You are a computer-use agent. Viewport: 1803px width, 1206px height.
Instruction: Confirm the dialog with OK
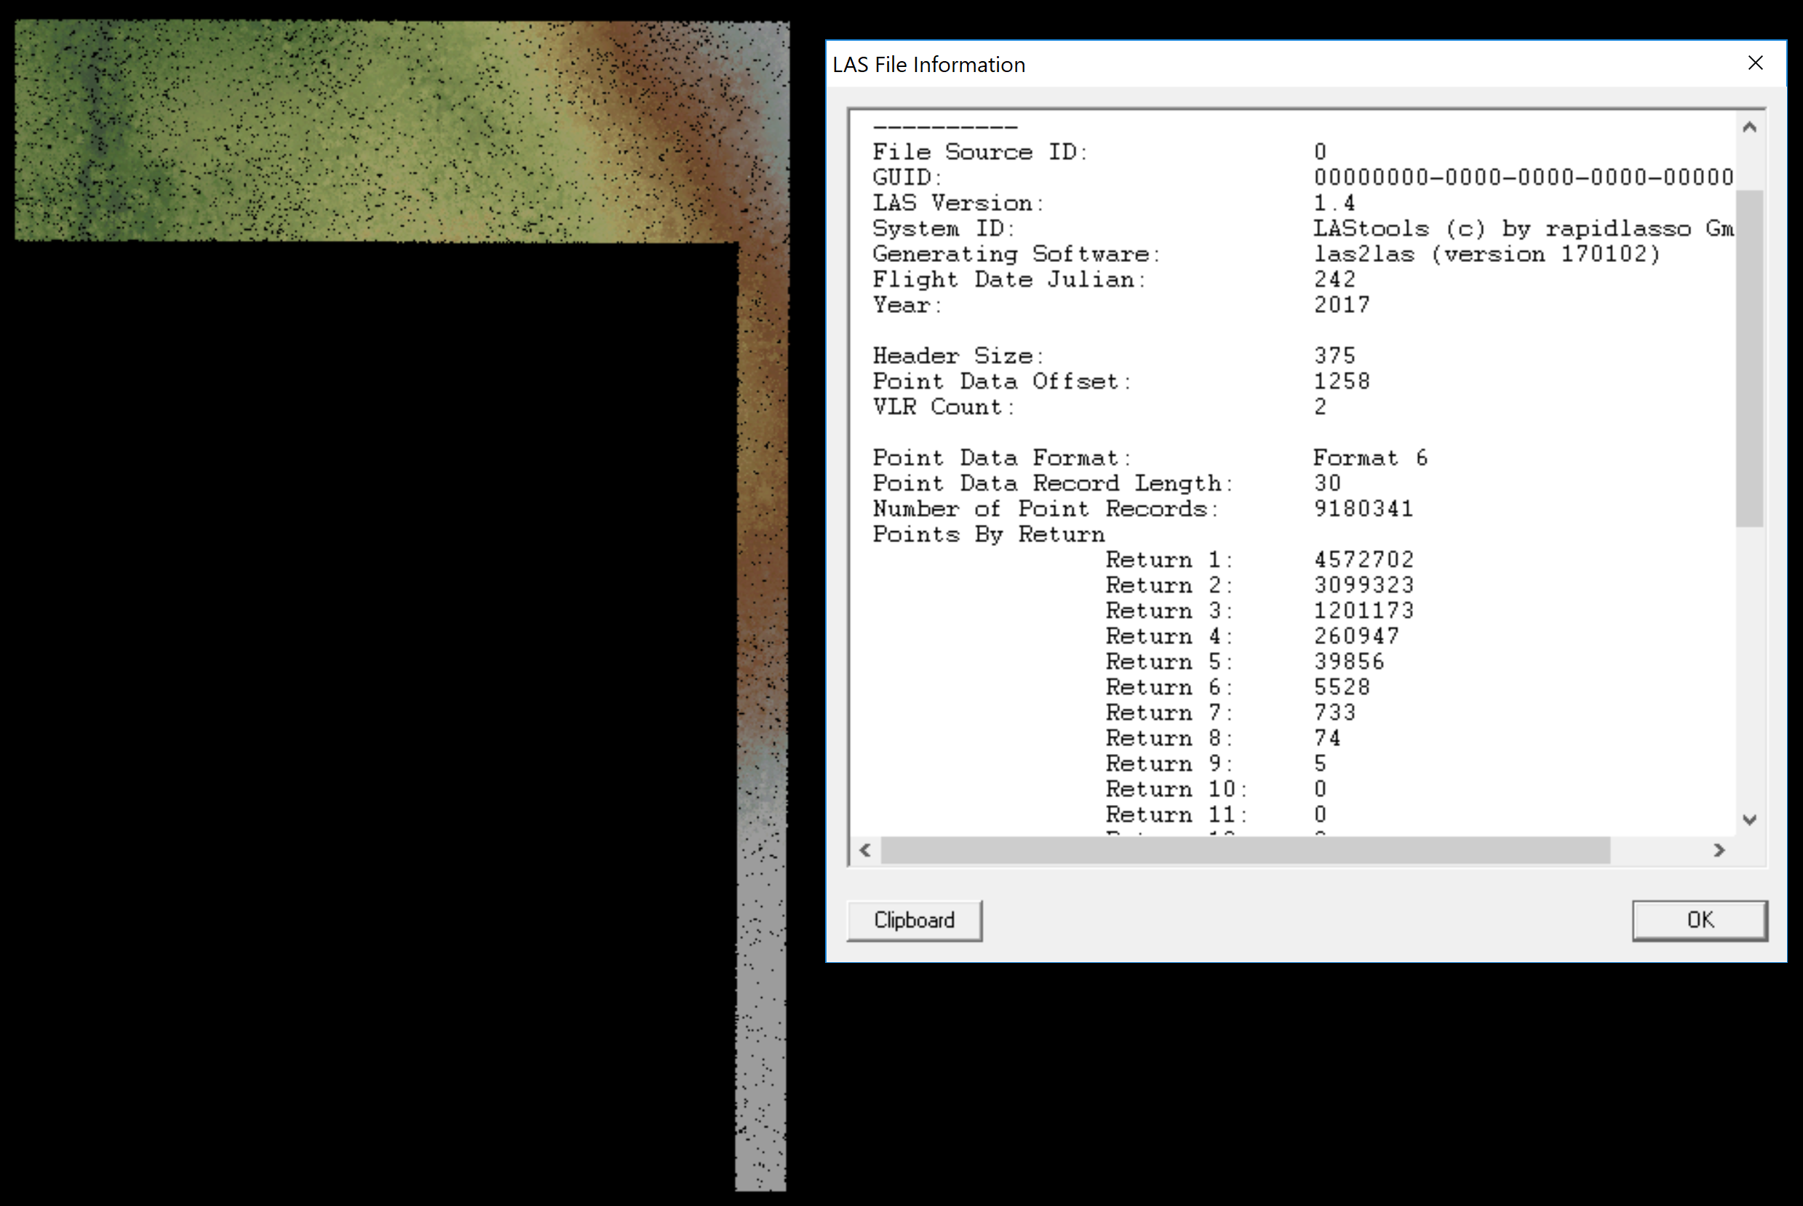pos(1700,921)
